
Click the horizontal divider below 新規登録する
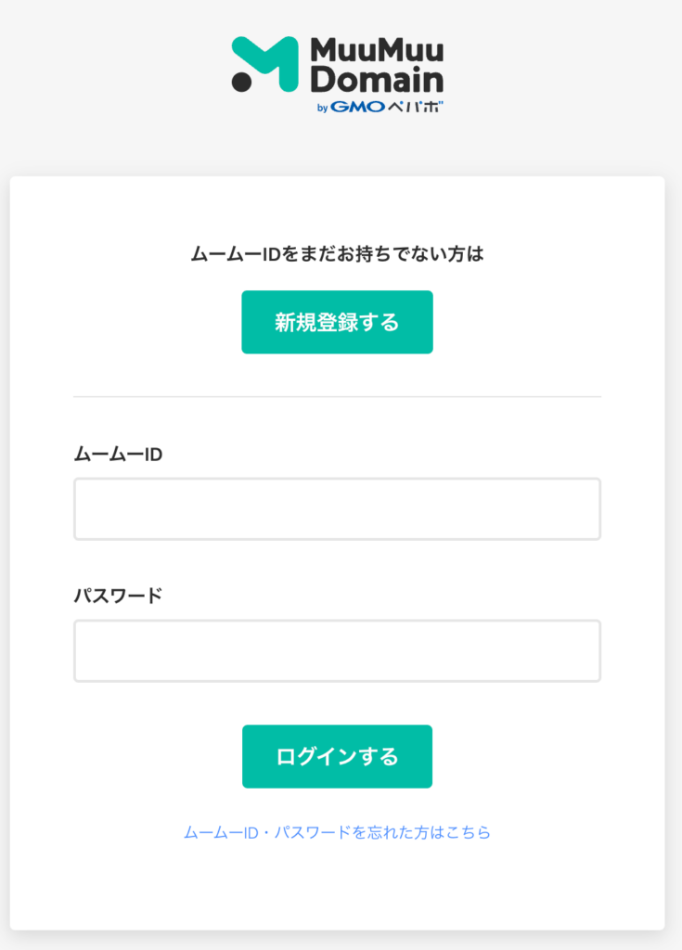pos(337,397)
